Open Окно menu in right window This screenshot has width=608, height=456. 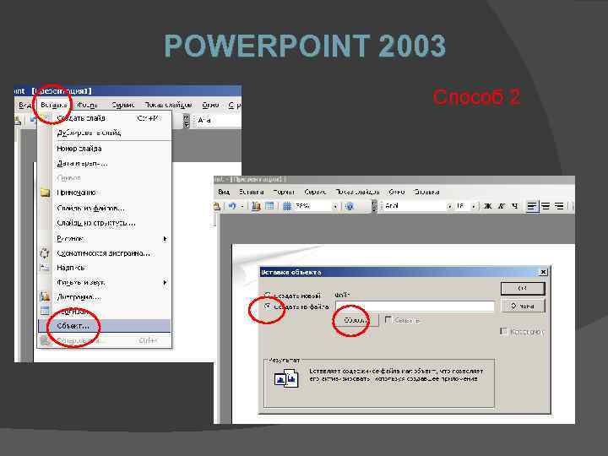[x=396, y=192]
